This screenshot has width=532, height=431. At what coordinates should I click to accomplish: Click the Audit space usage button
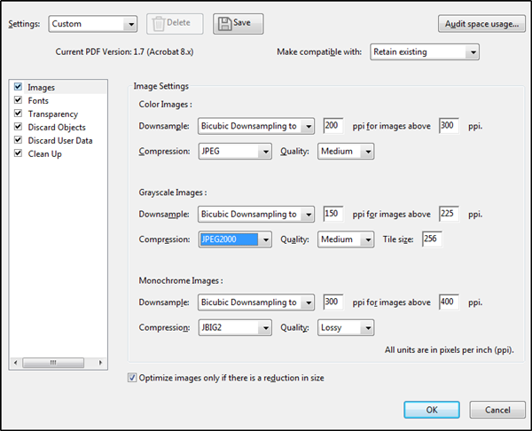(481, 24)
